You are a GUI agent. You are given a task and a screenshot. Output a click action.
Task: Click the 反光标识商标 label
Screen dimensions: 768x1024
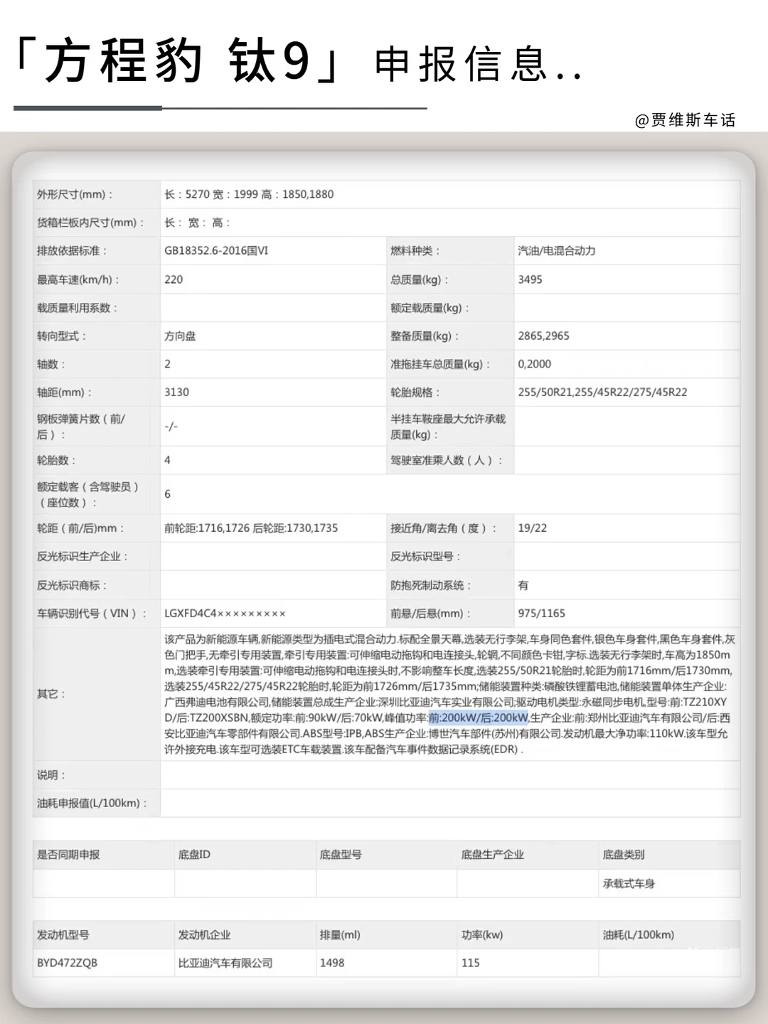click(x=72, y=585)
